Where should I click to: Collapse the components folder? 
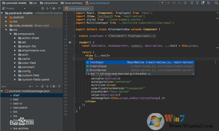click(x=11, y=34)
